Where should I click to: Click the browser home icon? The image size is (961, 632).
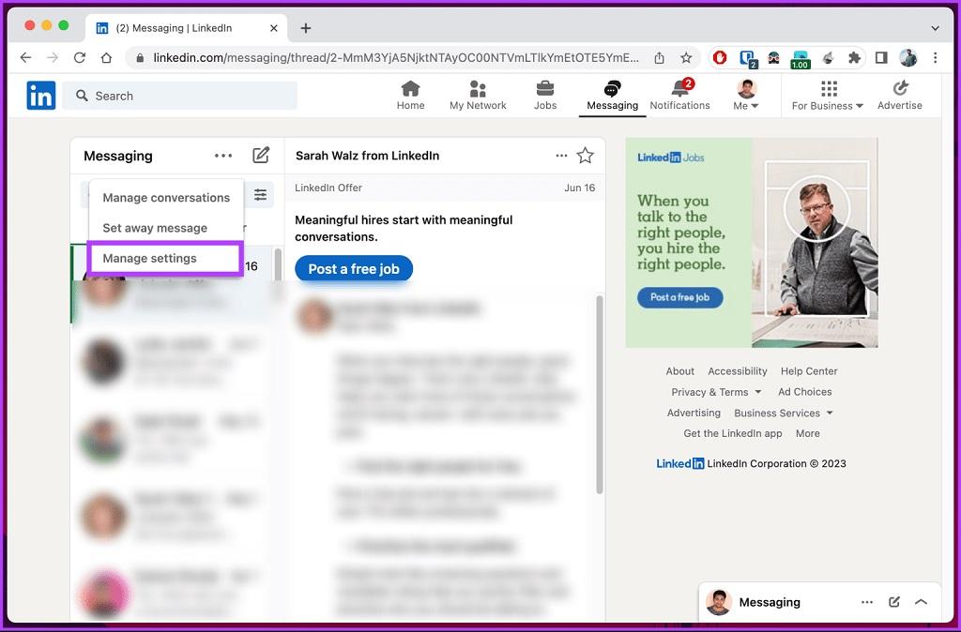tap(106, 57)
